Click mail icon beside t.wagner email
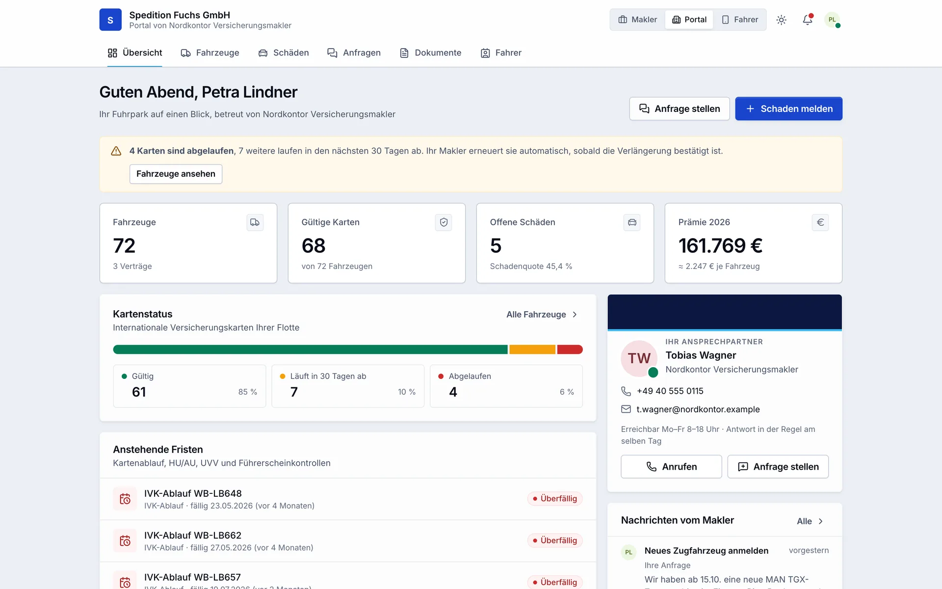The height and width of the screenshot is (589, 942). 626,409
